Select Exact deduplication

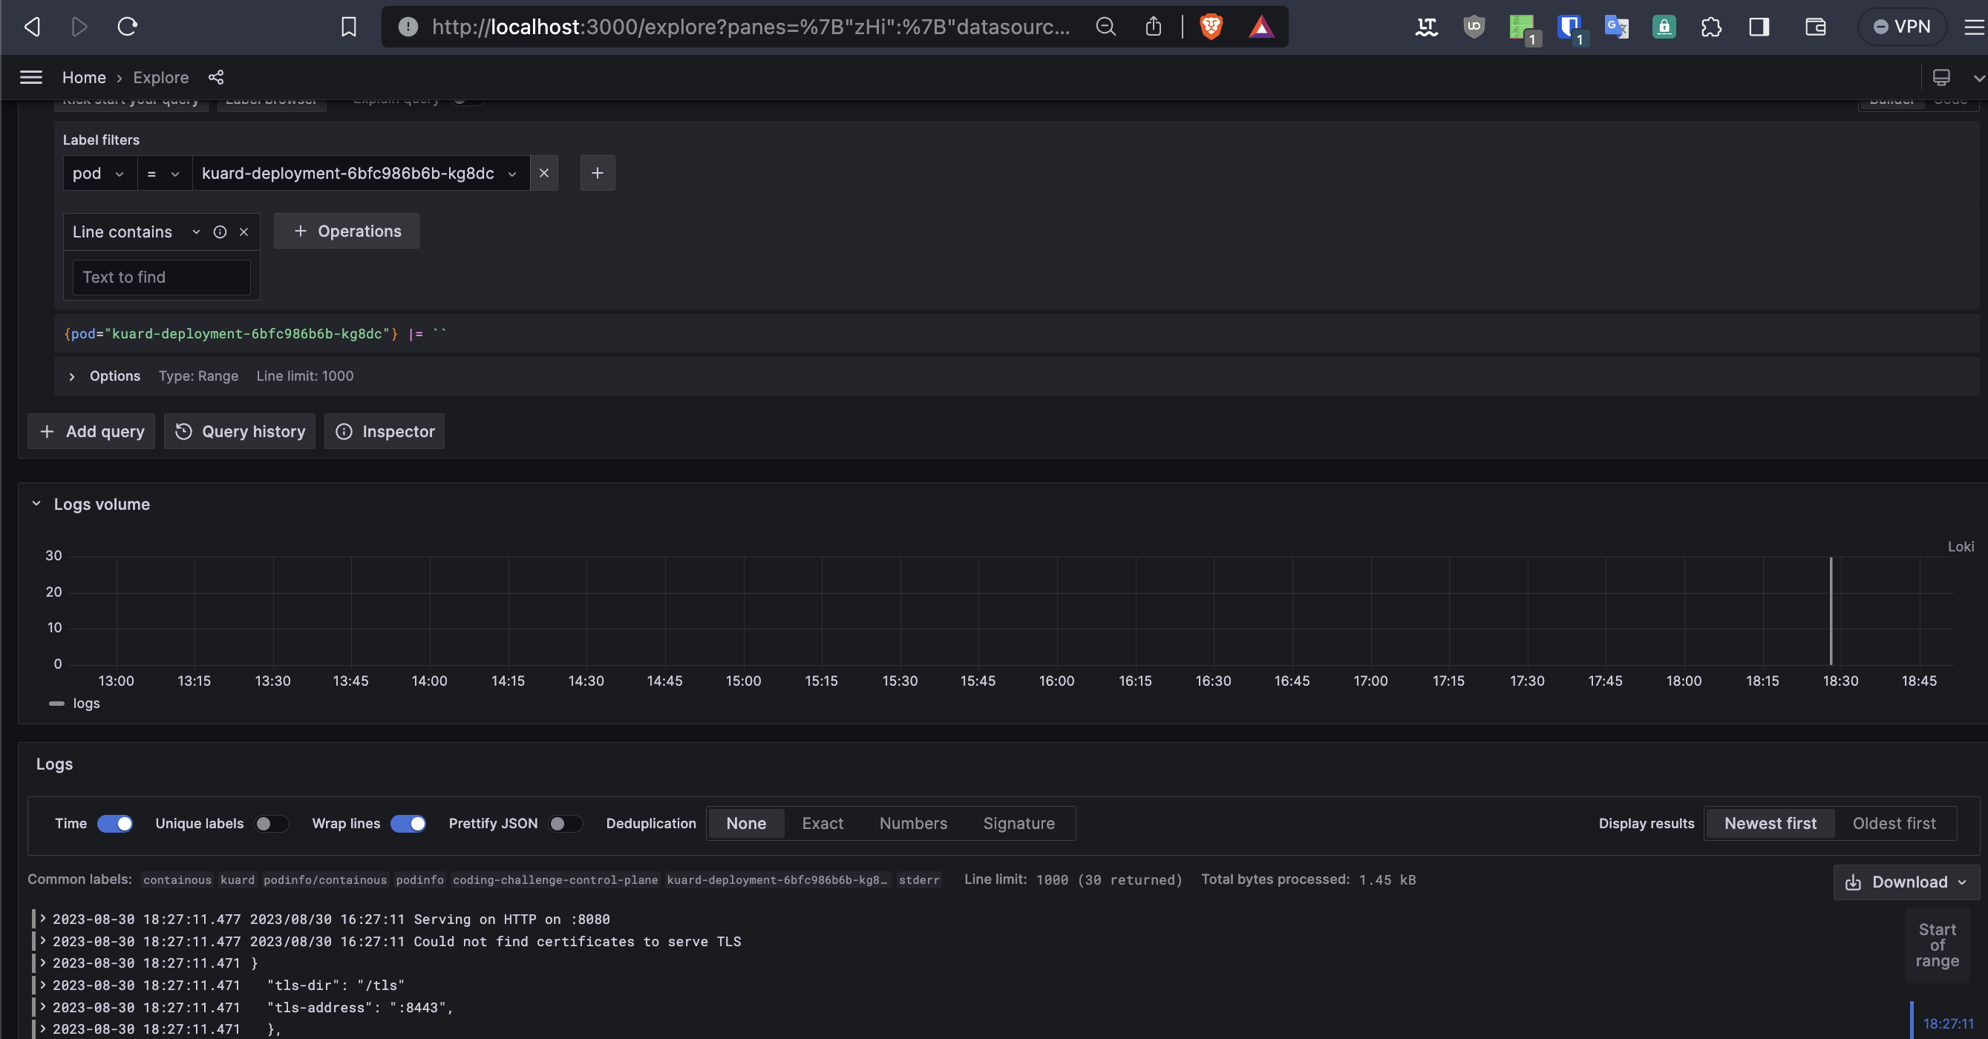click(x=823, y=823)
